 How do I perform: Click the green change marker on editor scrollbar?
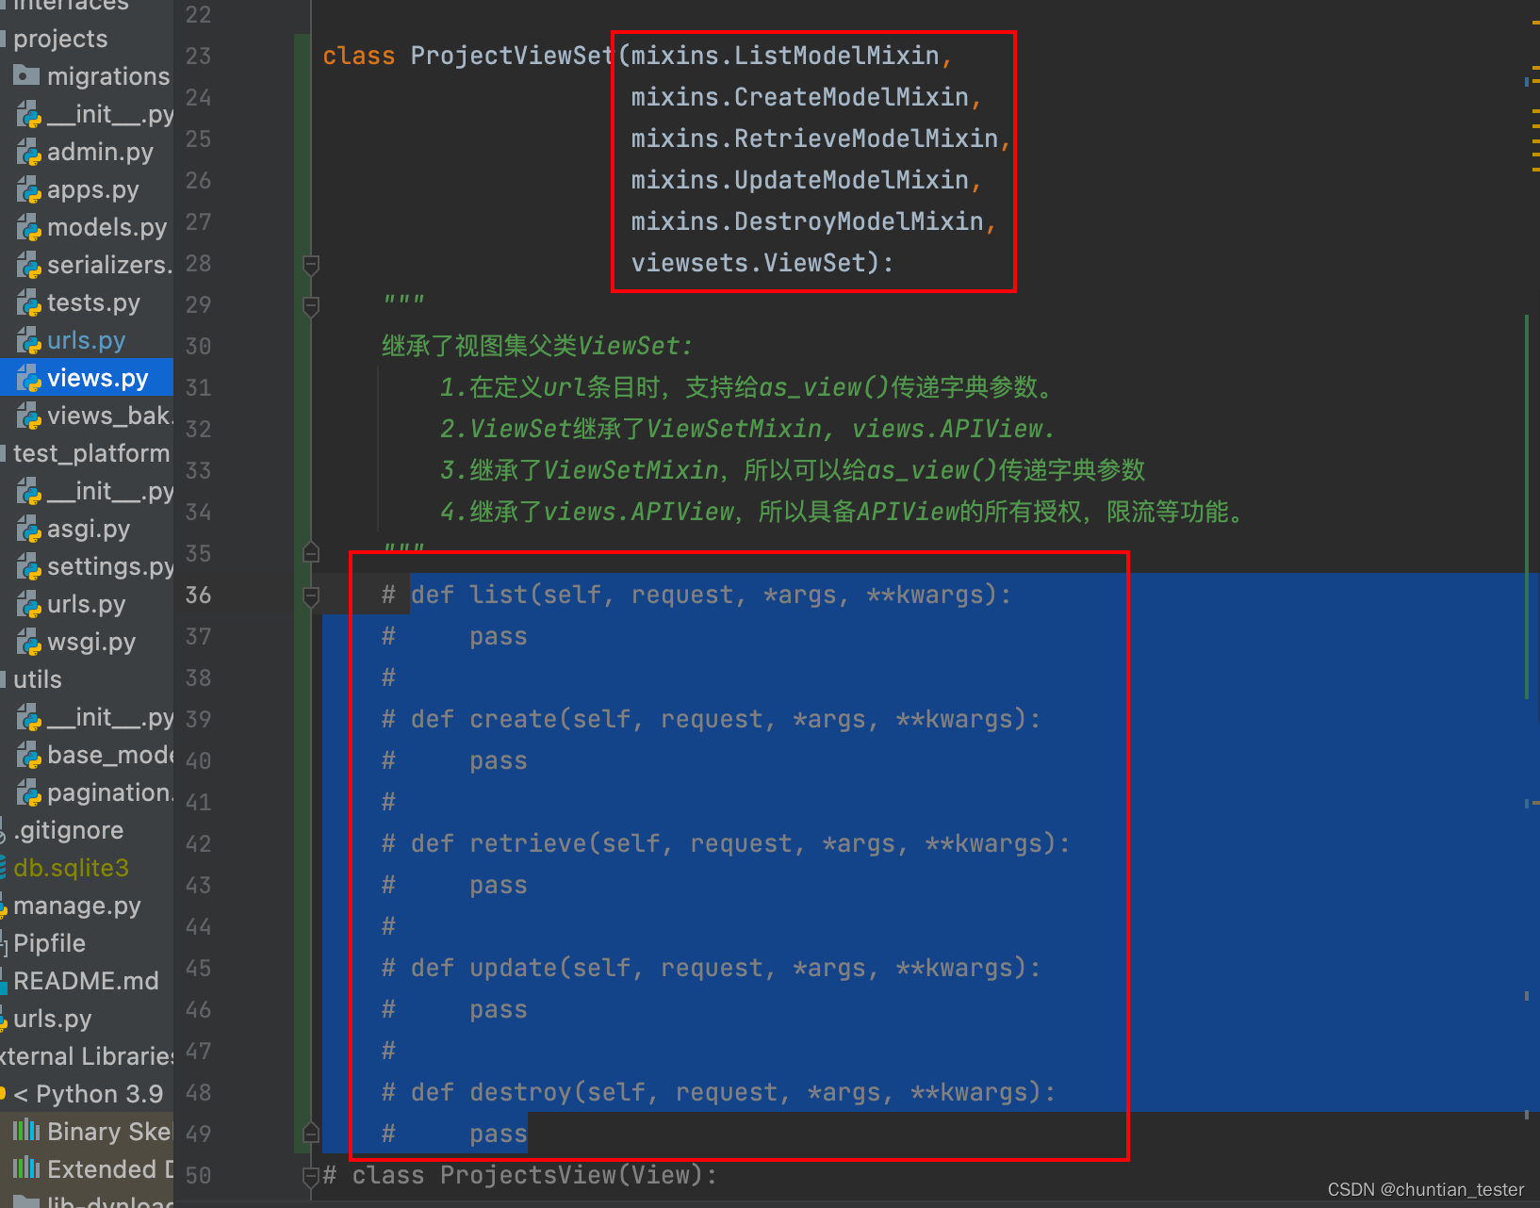point(1528,471)
